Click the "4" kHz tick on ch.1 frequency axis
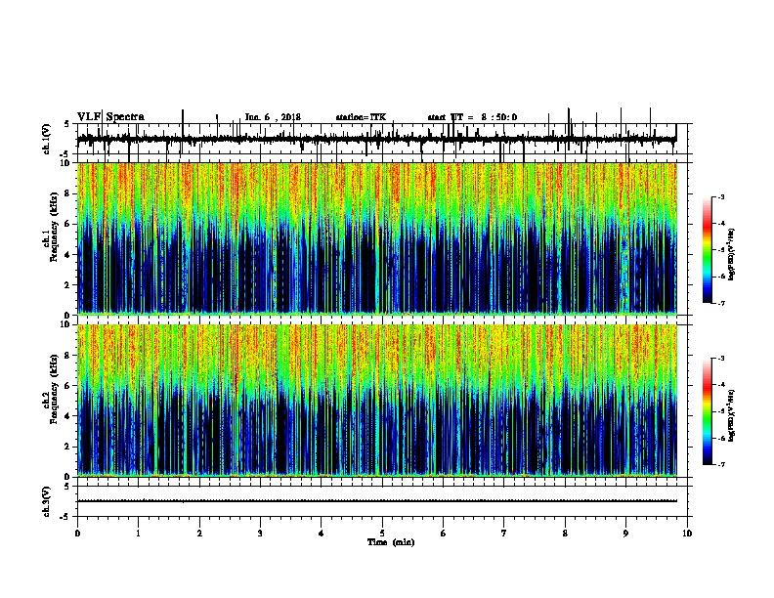This screenshot has height=598, width=774. [x=67, y=255]
